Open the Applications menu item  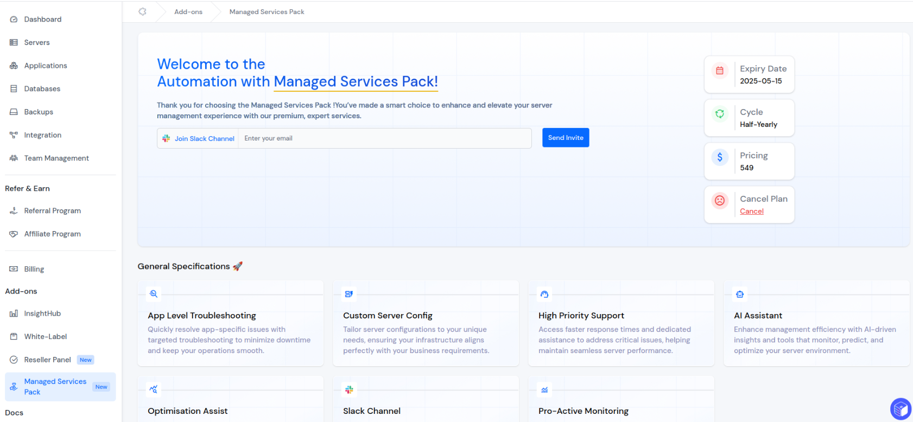60,66
